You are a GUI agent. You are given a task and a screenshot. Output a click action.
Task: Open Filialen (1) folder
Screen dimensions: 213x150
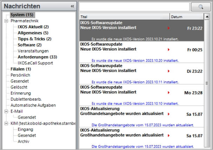[21, 69]
